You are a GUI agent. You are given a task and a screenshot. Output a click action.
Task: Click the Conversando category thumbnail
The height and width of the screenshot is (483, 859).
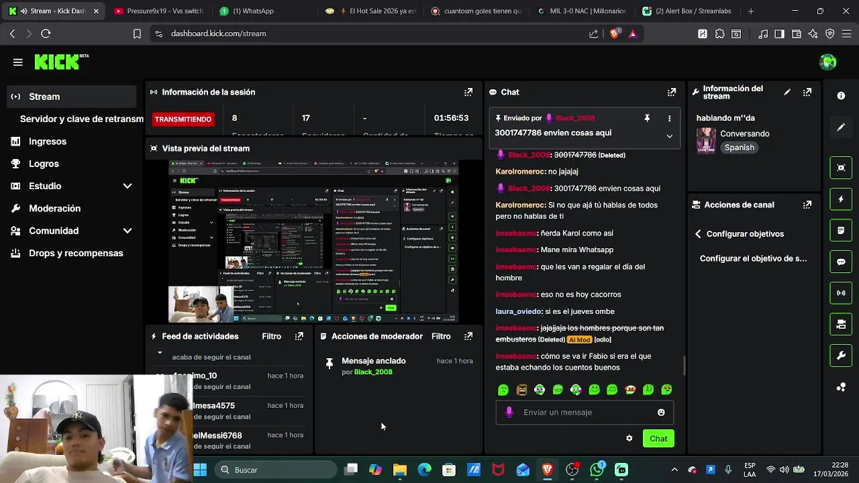click(x=706, y=140)
